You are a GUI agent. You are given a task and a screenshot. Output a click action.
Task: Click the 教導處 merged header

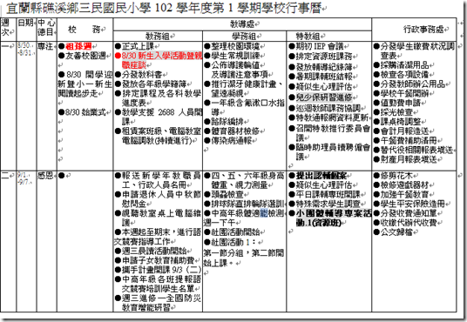pos(242,23)
